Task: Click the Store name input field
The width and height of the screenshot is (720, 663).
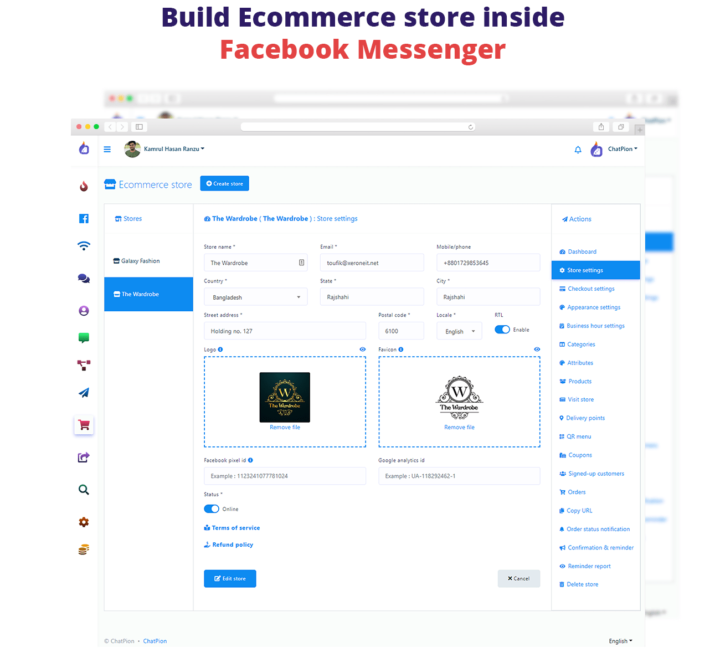Action: (255, 263)
